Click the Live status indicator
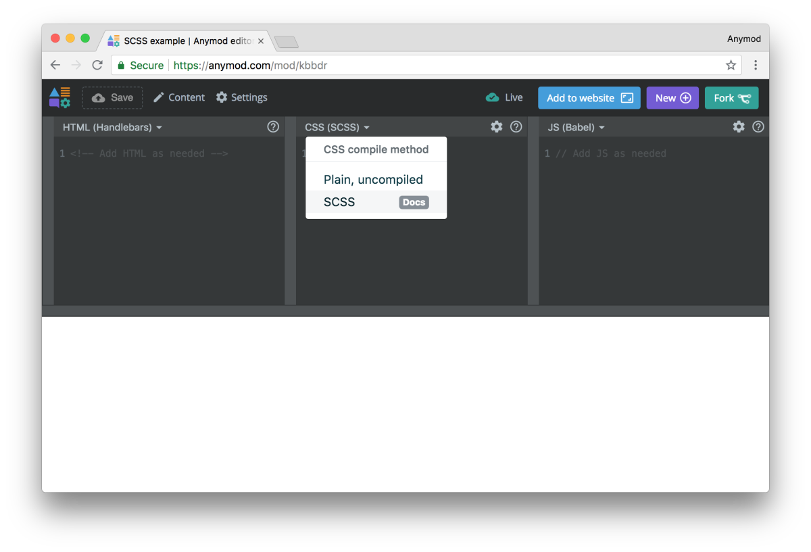 504,97
